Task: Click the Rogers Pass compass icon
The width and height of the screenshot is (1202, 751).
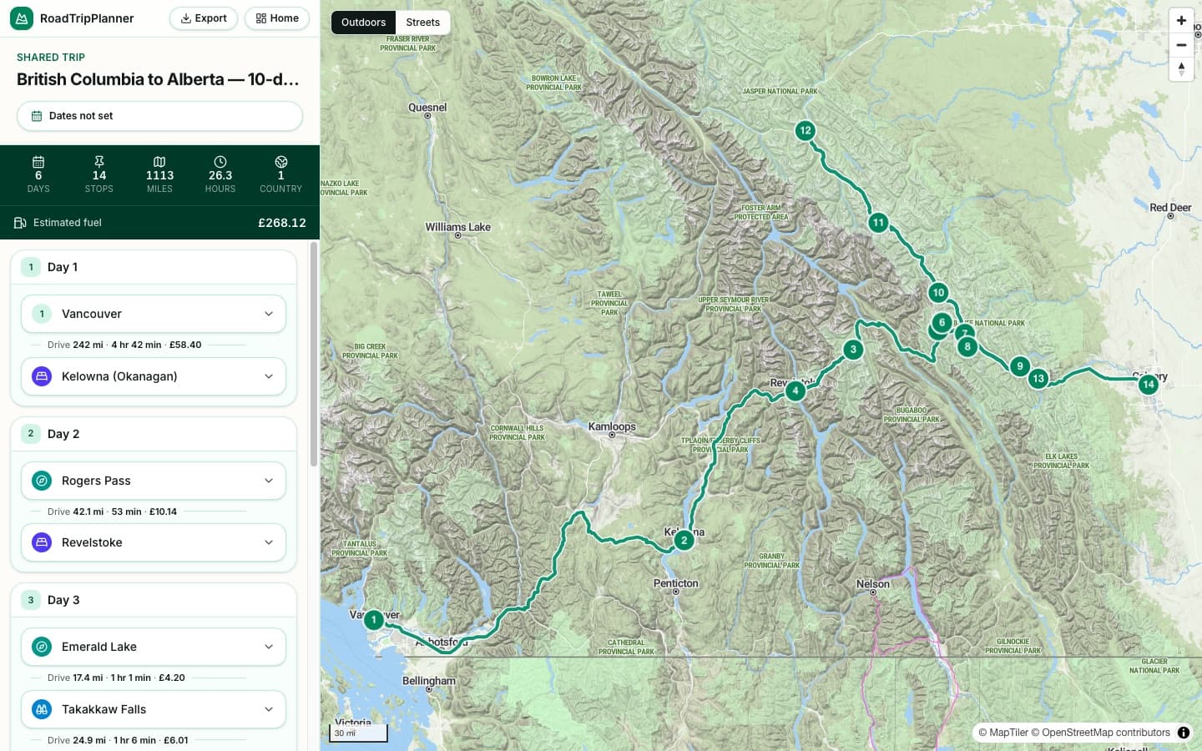Action: point(42,481)
